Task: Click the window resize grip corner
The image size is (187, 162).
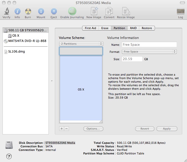Action: tap(185, 160)
